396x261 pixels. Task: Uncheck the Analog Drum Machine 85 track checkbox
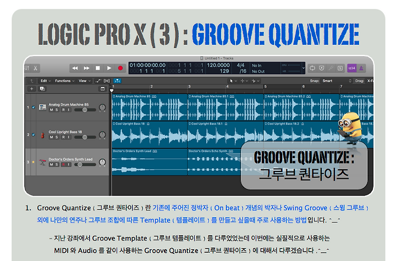point(34,107)
